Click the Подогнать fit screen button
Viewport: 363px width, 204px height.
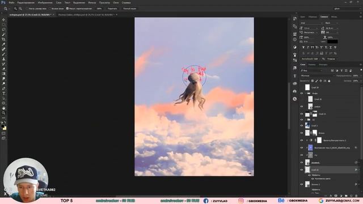coord(112,8)
